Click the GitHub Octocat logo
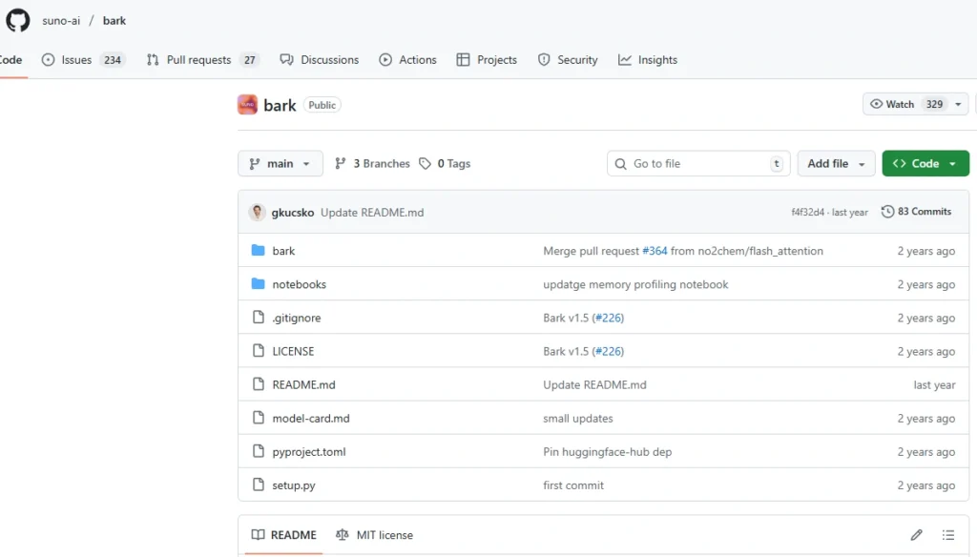Screen dimensions: 977x557 click(x=18, y=20)
